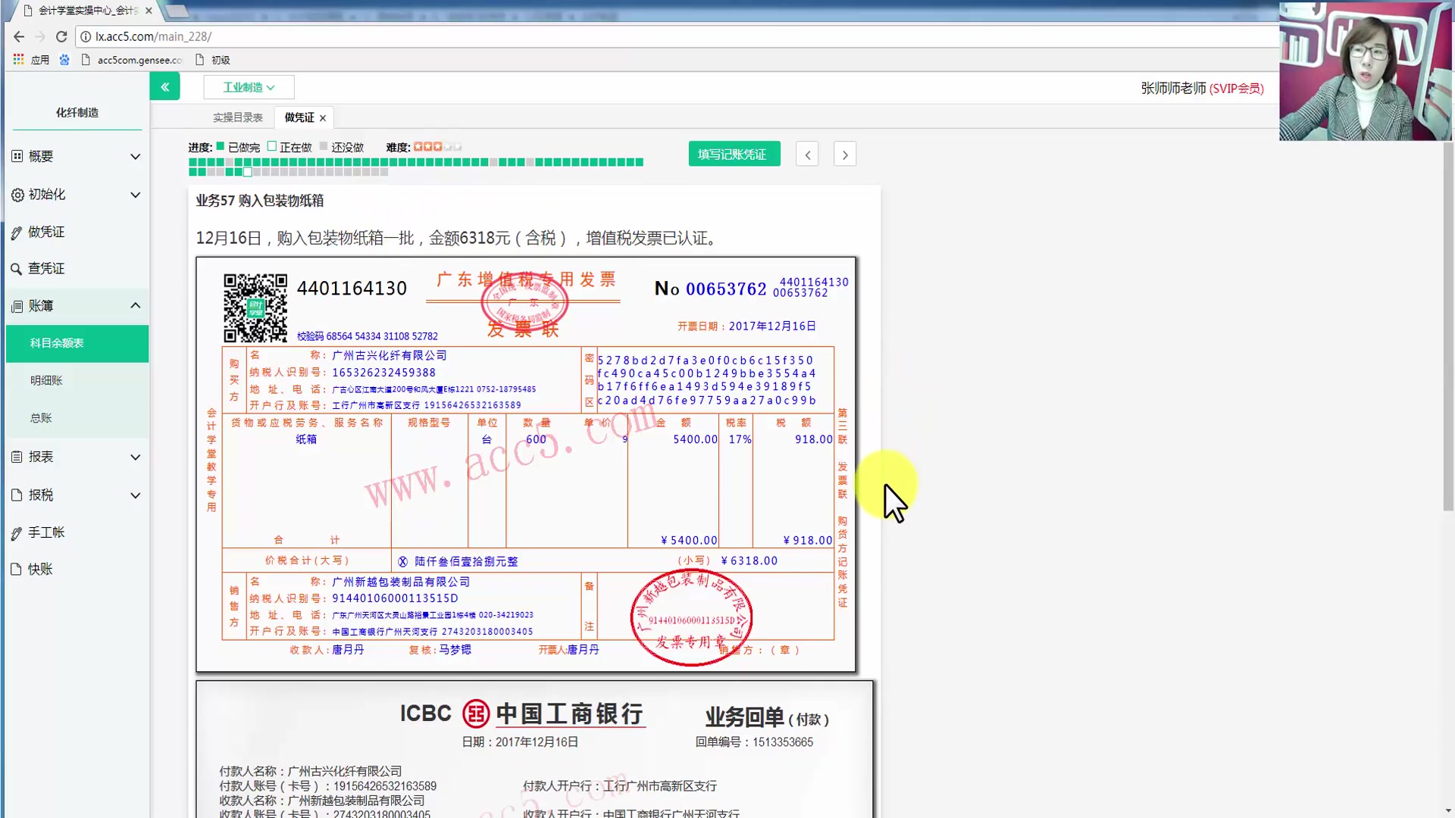This screenshot has width=1455, height=818.
Task: Click the 报表 sheet icon
Action: [17, 457]
